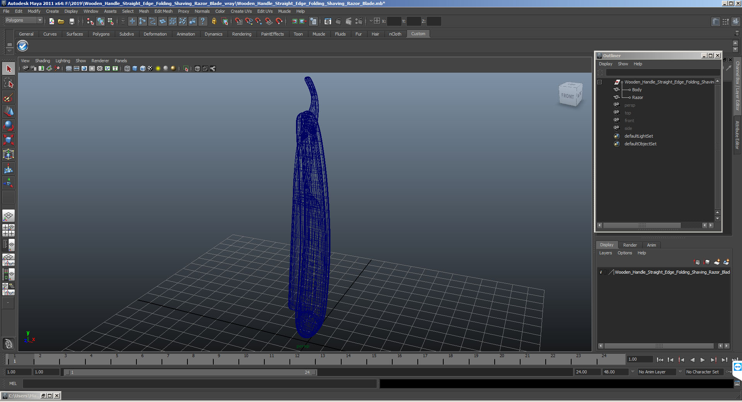Click the Render current frame clapper icon
The image size is (742, 402).
click(338, 21)
